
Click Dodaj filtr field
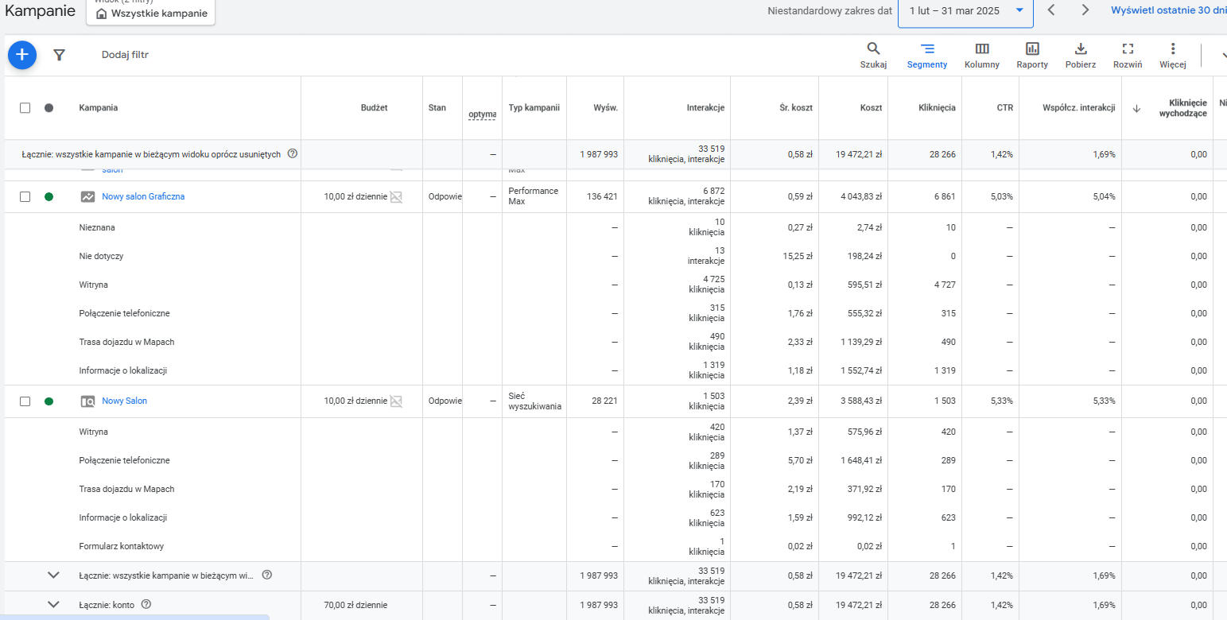click(125, 55)
